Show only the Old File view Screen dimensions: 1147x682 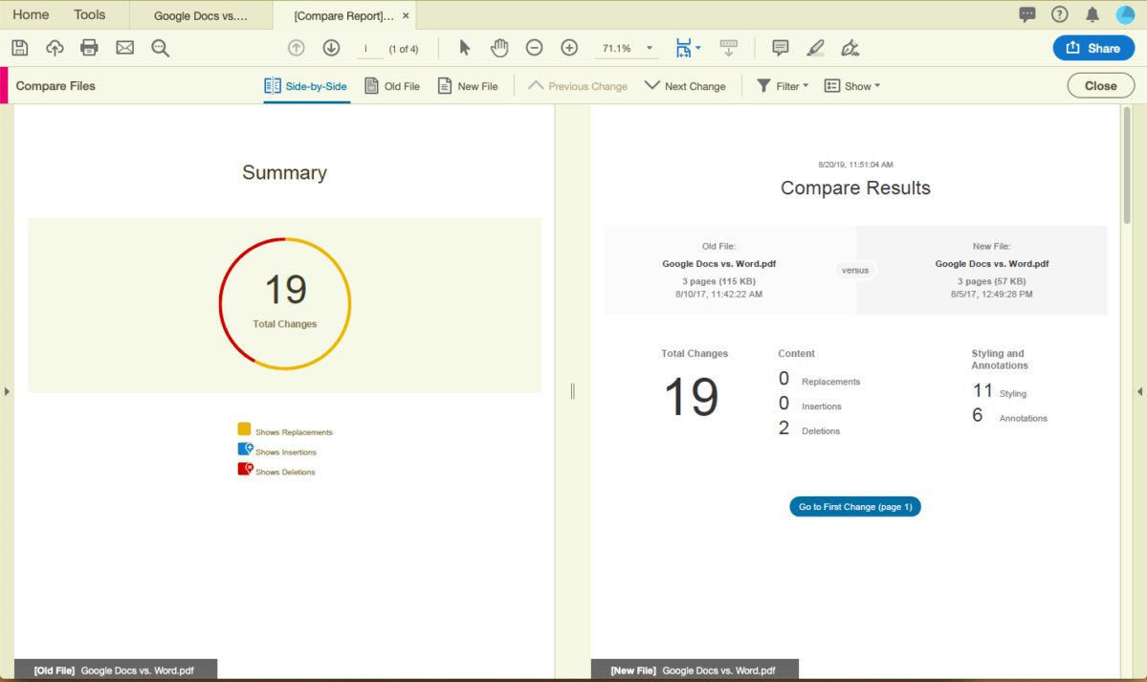pos(392,86)
